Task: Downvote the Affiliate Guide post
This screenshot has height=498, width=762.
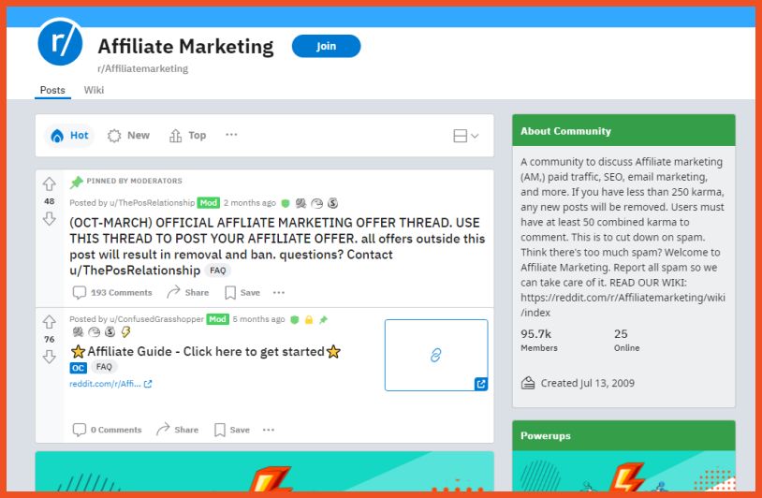Action: (49, 357)
